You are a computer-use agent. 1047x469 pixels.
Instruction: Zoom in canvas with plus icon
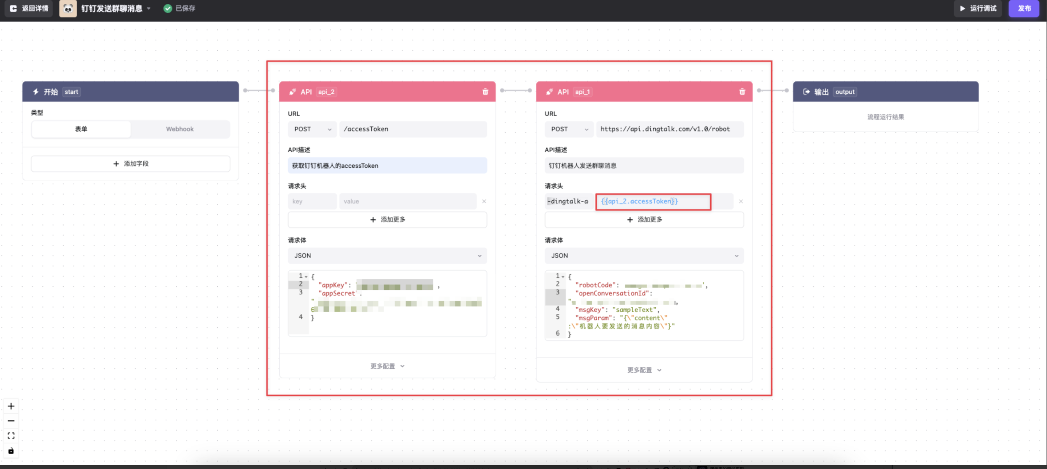point(11,406)
